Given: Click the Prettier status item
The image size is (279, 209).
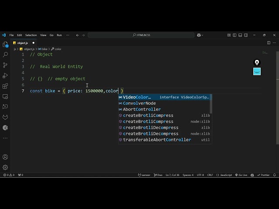Looking at the screenshot, I should point(263,175).
